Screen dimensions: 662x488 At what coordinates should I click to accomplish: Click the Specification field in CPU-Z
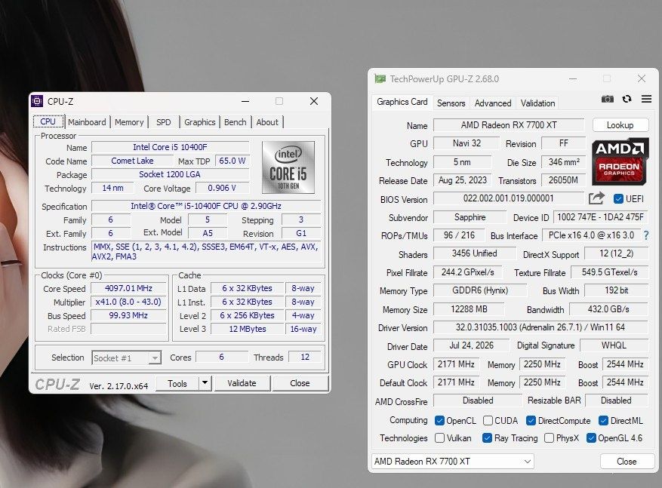point(206,206)
